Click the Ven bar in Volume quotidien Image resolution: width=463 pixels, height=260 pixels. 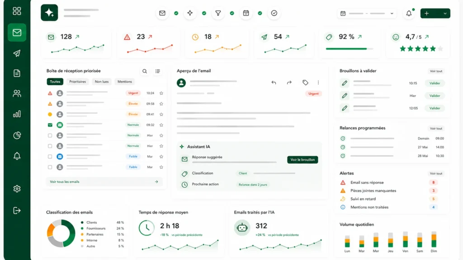pos(406,239)
